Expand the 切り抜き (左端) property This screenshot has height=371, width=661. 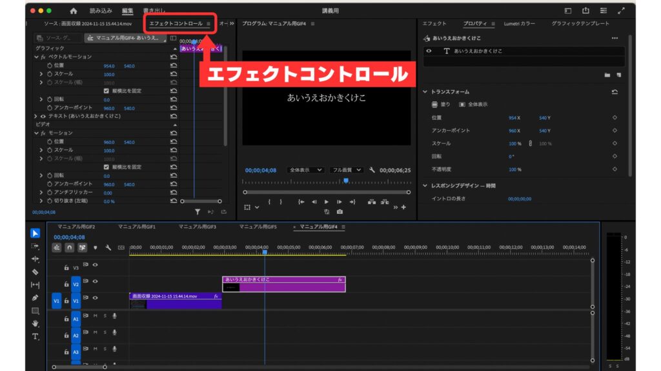click(41, 201)
